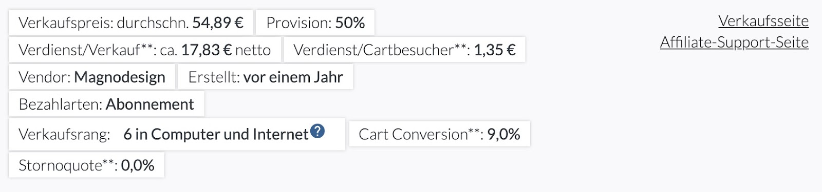Select the Vendor Magnodesign label

[x=92, y=77]
